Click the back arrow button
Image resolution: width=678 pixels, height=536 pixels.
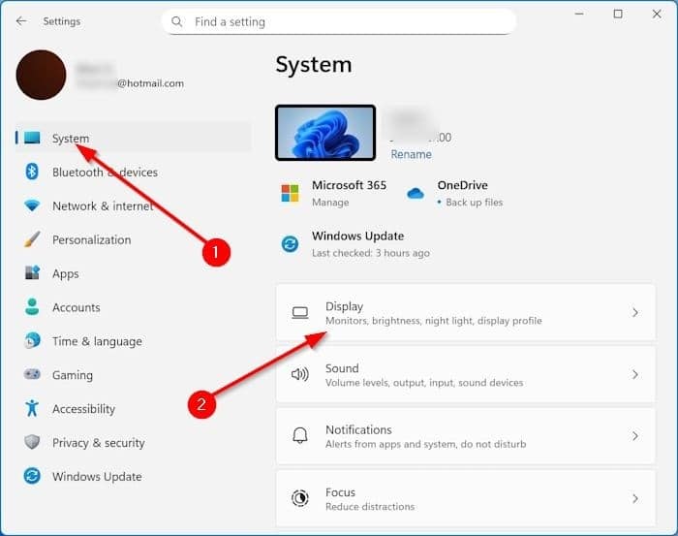coord(21,21)
